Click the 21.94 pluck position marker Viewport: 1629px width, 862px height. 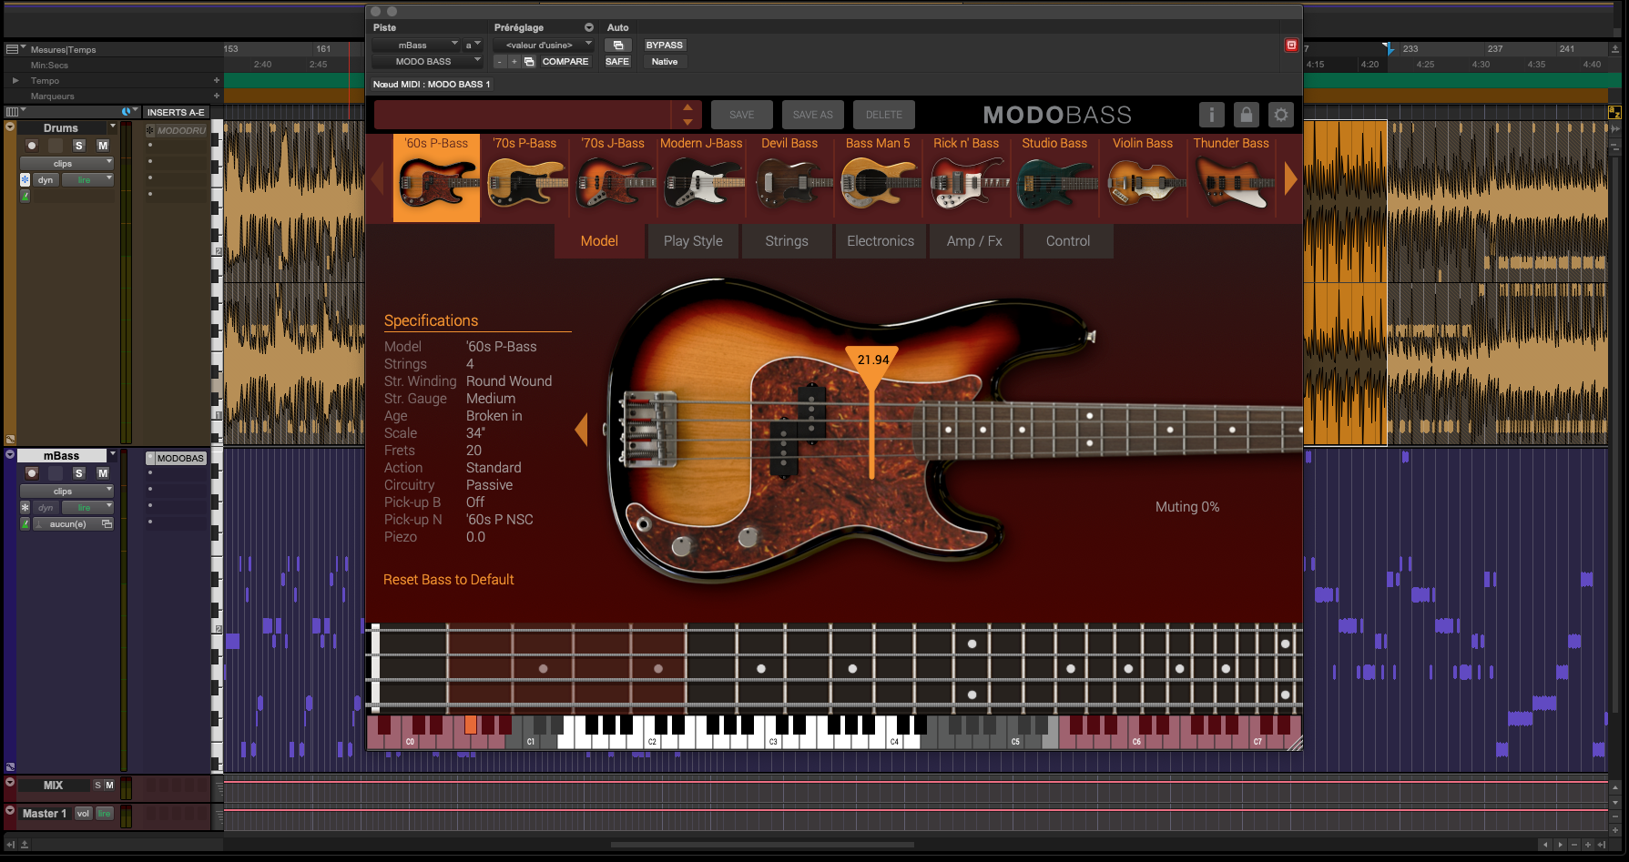pyautogui.click(x=872, y=360)
